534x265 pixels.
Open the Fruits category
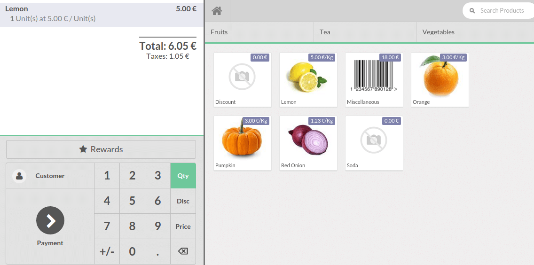click(259, 32)
